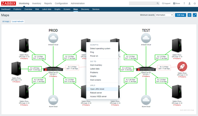Click the Local network breadcrumb
Viewport: 198px width, 116px height.
click(x=18, y=22)
